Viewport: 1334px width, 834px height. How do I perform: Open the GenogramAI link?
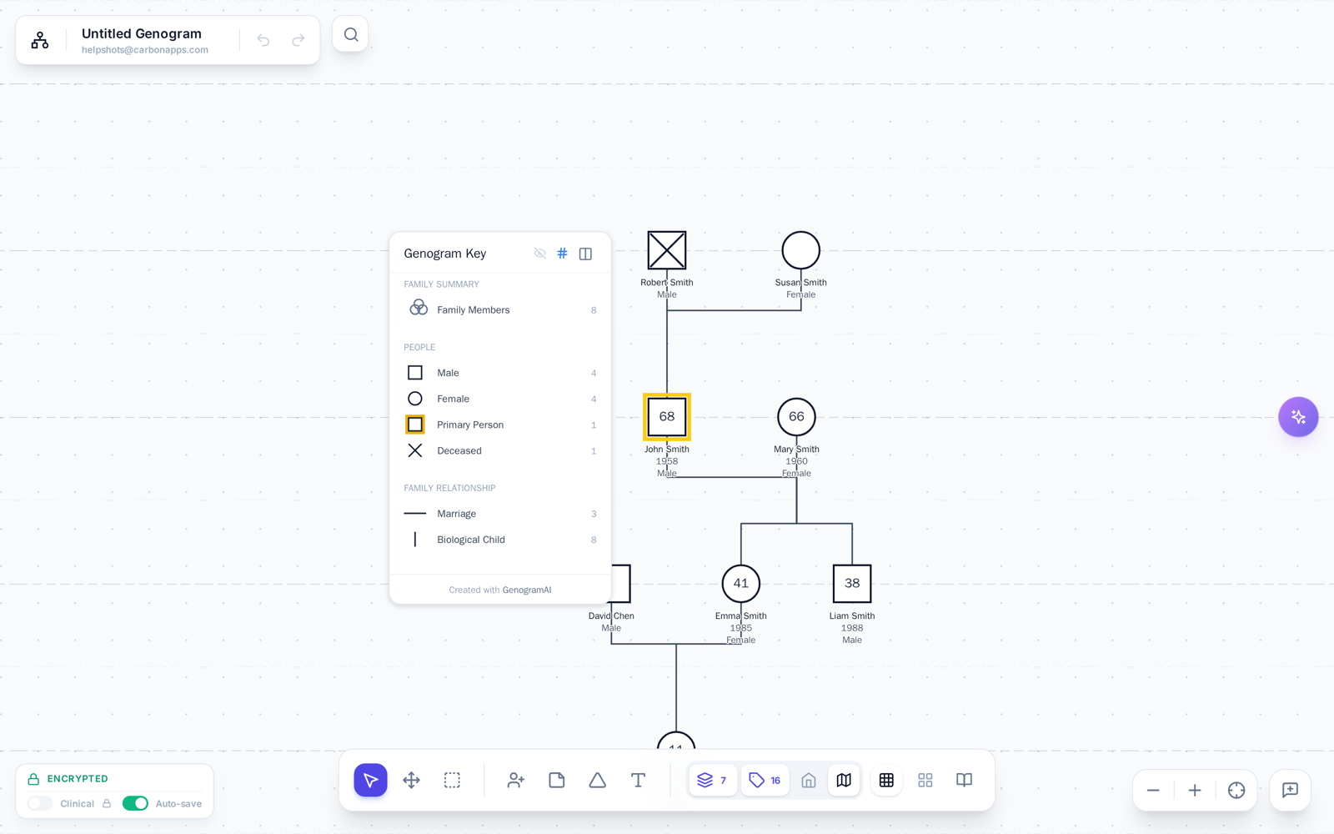(x=527, y=590)
